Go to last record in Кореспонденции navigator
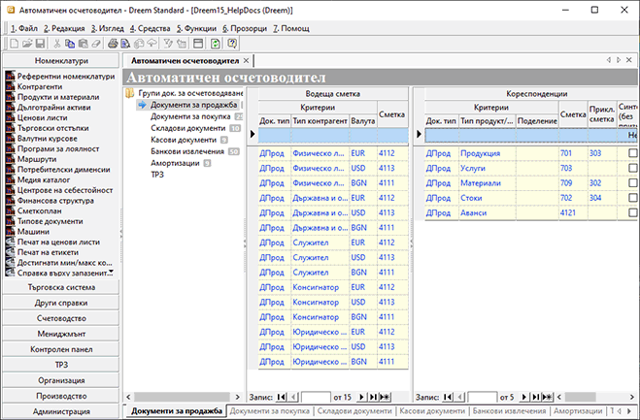640x420 pixels. click(x=536, y=397)
